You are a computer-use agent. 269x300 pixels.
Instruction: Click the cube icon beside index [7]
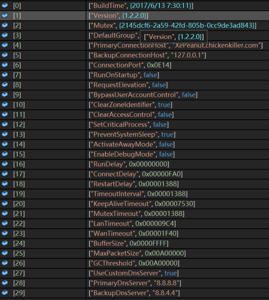pos(5,75)
